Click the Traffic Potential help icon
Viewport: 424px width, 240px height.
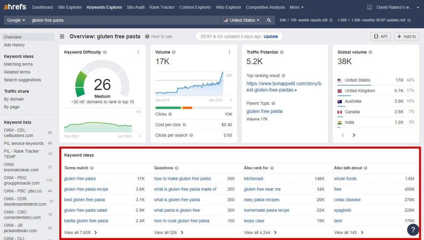click(x=282, y=52)
